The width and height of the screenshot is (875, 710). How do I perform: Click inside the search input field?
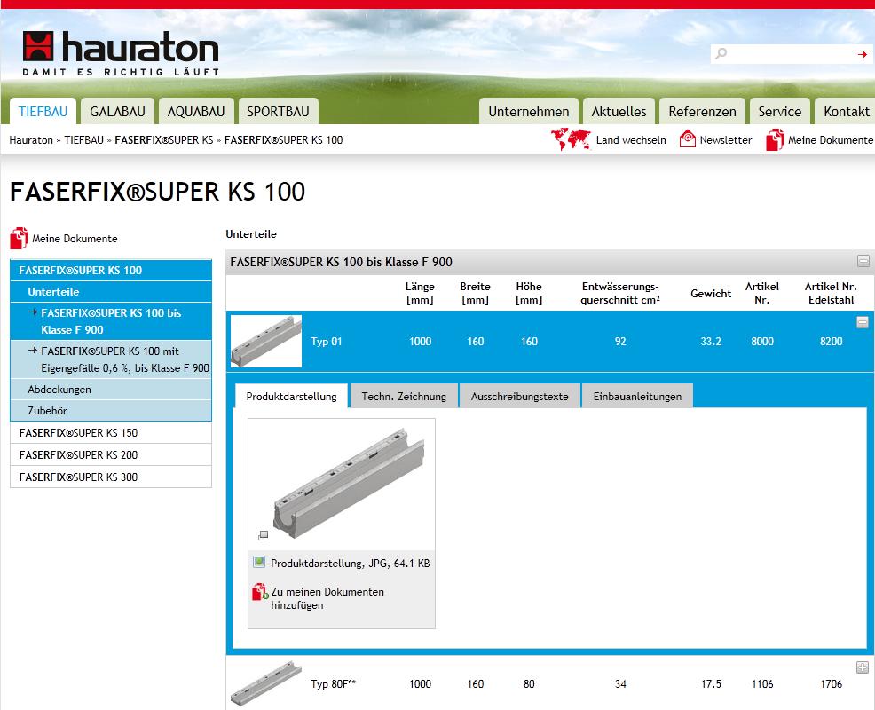tap(792, 54)
